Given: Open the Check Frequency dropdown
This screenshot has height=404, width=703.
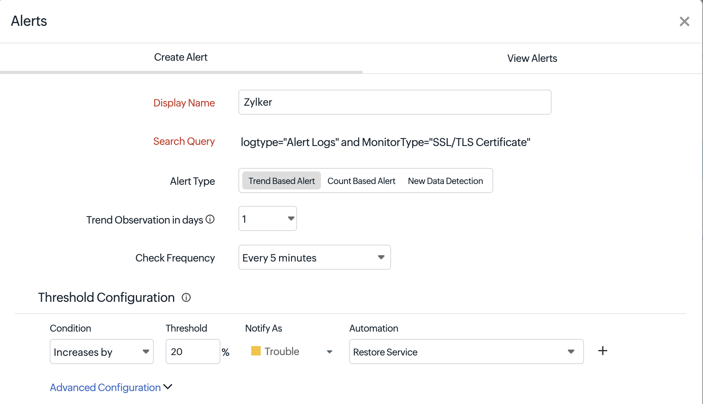Looking at the screenshot, I should click(315, 257).
